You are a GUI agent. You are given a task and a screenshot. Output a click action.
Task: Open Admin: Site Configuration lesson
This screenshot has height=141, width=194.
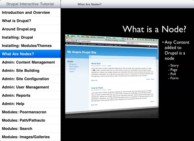coord(30,79)
